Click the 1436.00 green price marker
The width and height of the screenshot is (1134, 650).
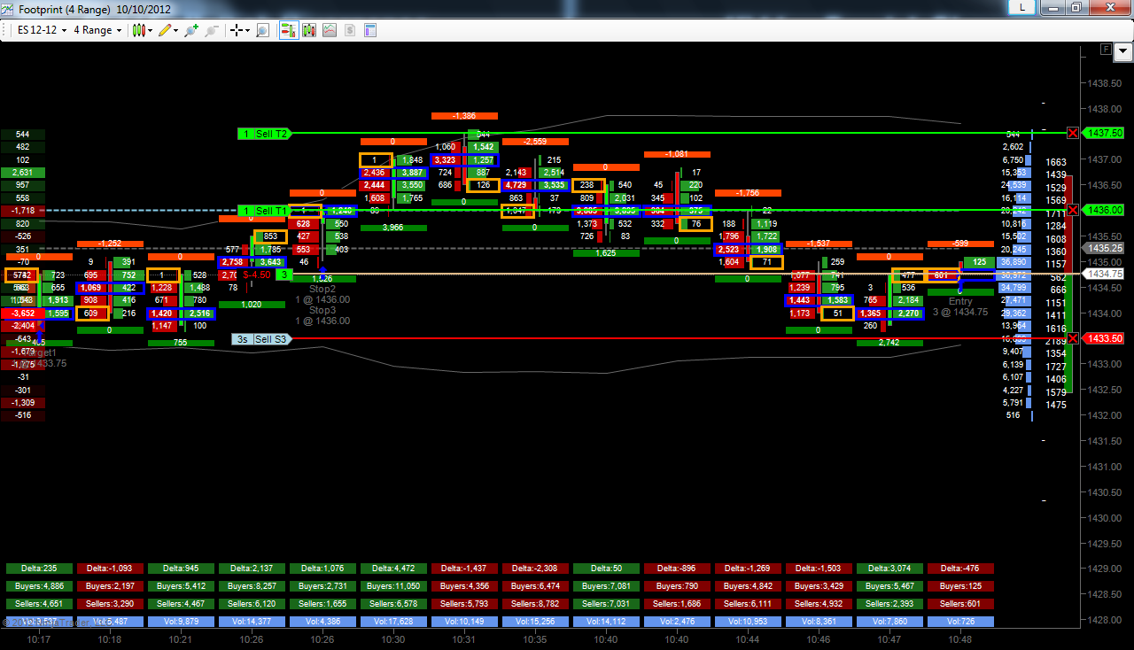[1104, 210]
